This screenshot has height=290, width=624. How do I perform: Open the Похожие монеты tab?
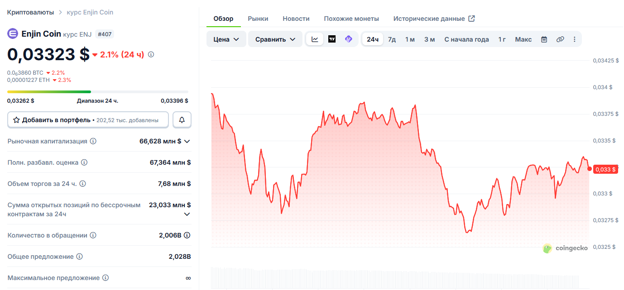click(x=351, y=19)
